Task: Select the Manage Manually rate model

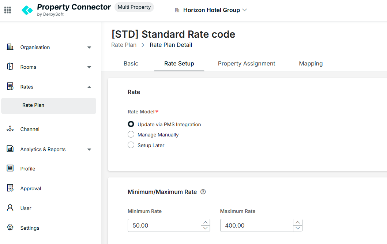Action: point(131,134)
